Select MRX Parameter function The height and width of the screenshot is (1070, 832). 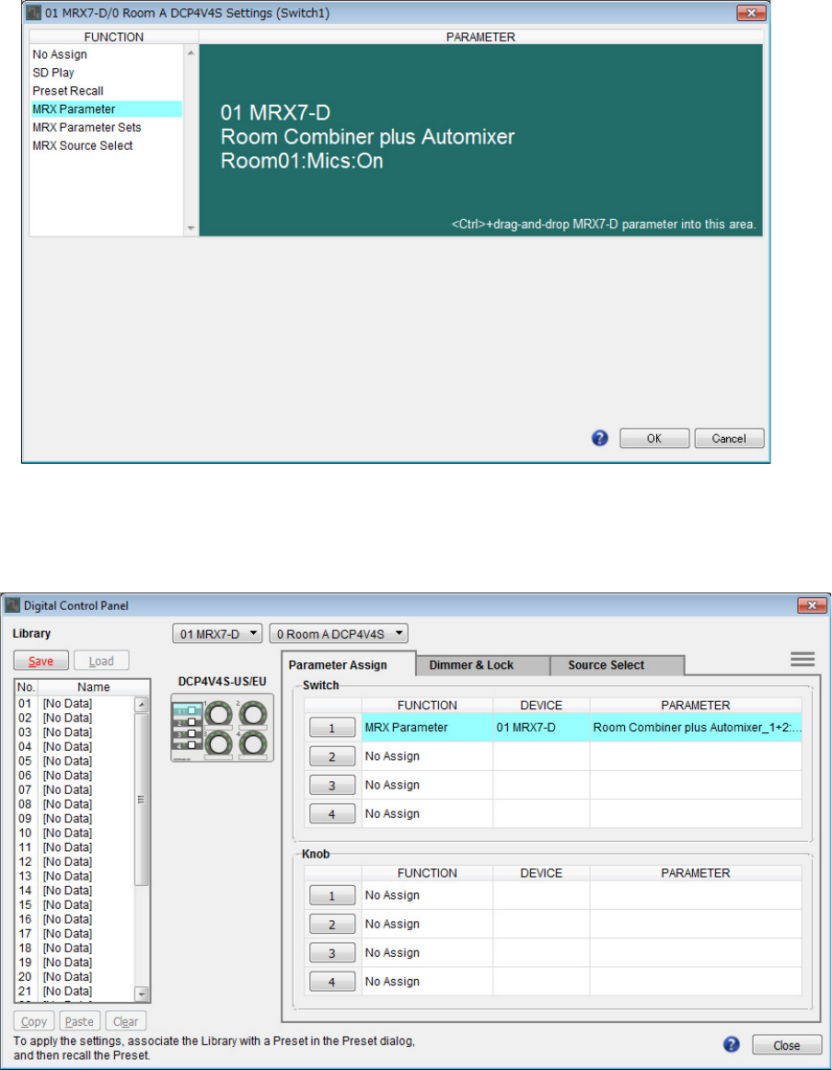107,109
